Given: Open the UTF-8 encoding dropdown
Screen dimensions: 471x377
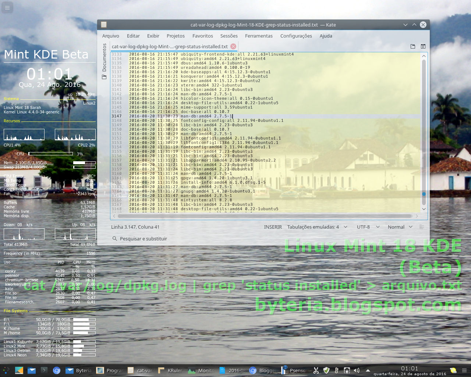Looking at the screenshot, I should point(368,227).
